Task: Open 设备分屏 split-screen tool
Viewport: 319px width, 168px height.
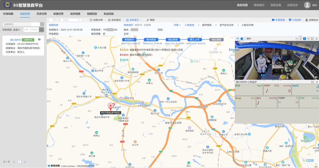Action: tap(96, 20)
